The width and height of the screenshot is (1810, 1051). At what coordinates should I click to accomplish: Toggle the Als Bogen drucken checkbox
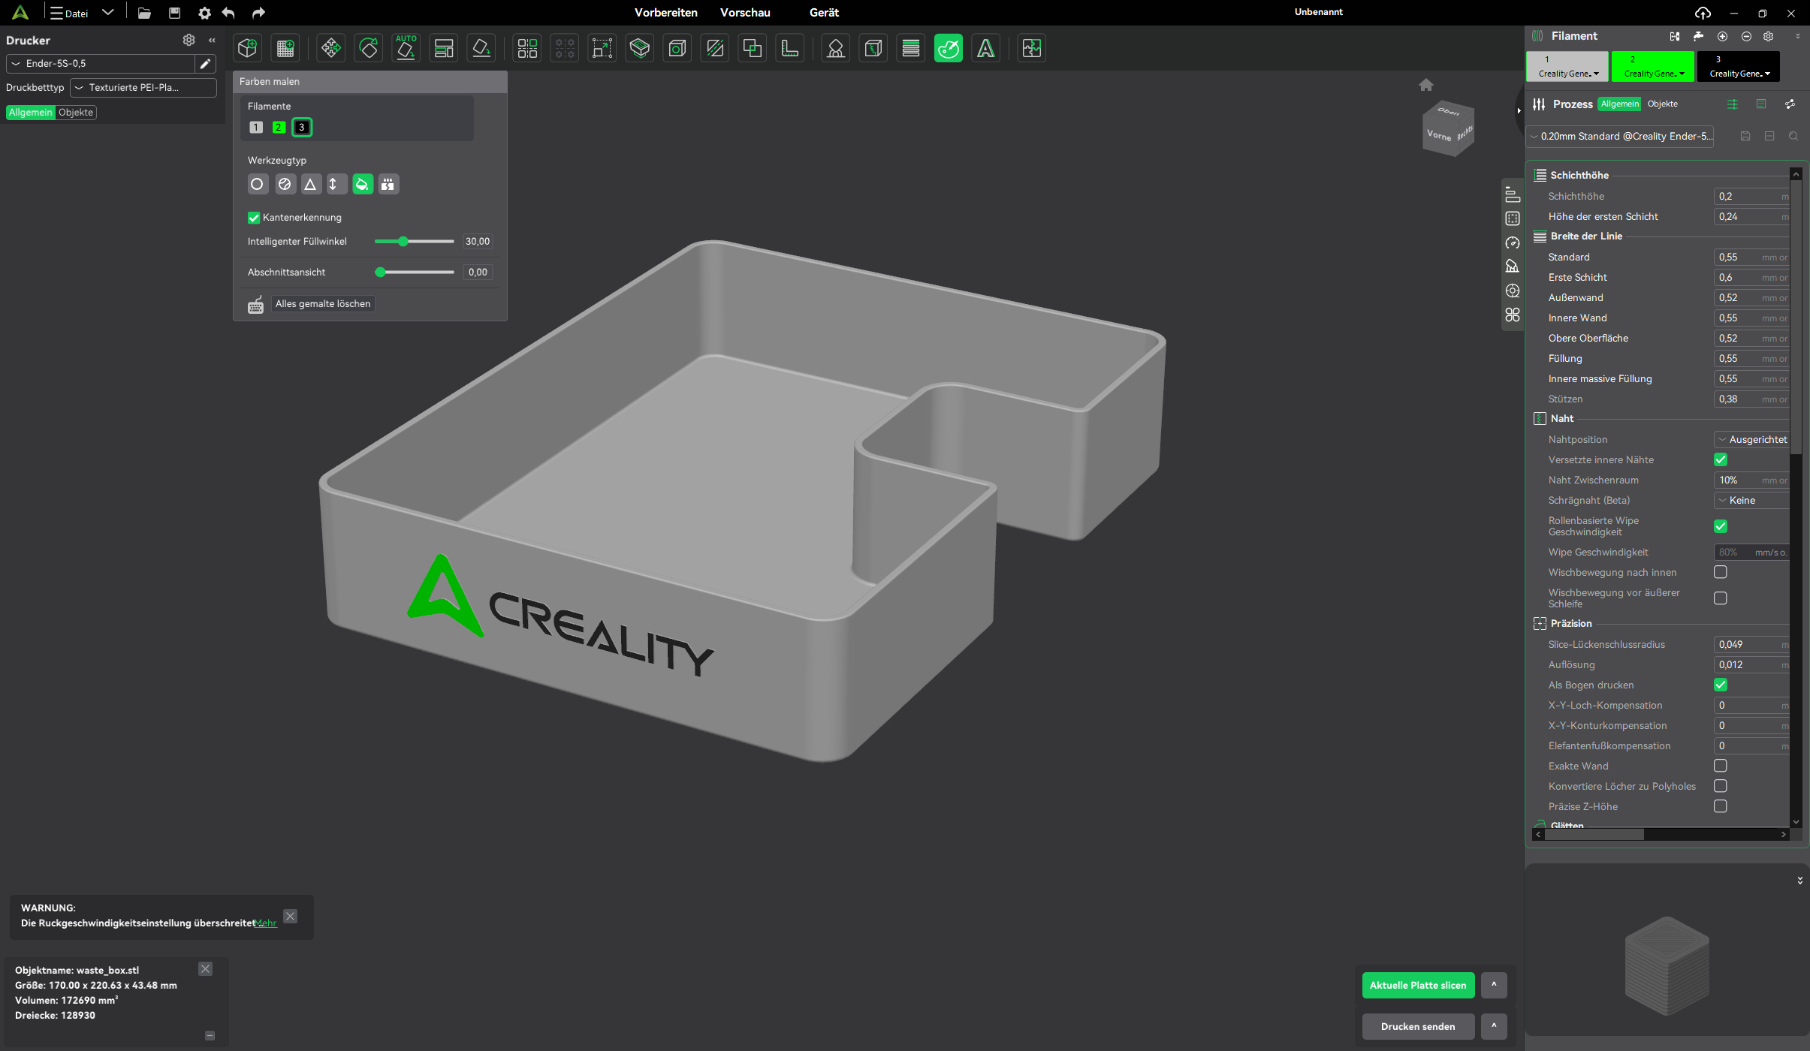coord(1720,685)
